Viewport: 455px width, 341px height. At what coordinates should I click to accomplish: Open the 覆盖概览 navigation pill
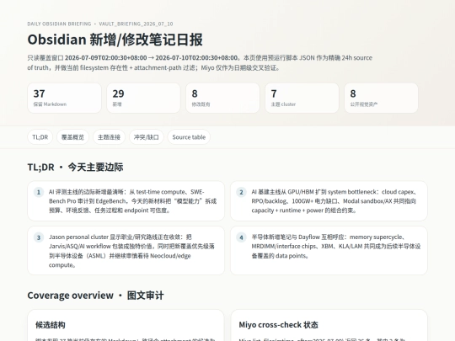tap(72, 137)
